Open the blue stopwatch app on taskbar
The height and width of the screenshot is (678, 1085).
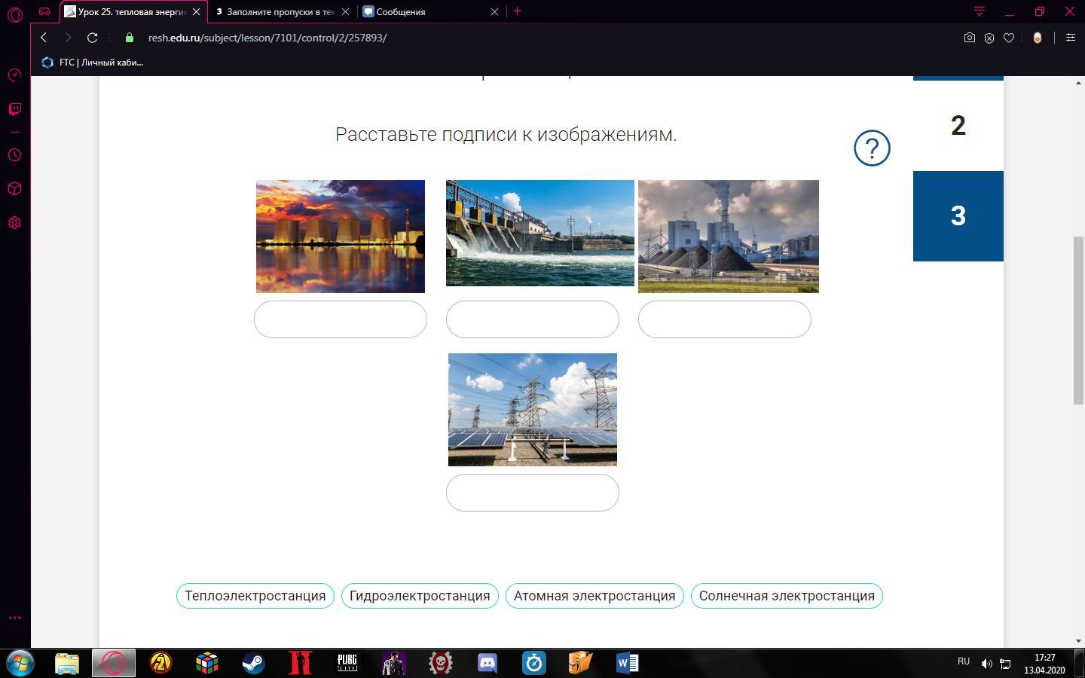point(534,663)
